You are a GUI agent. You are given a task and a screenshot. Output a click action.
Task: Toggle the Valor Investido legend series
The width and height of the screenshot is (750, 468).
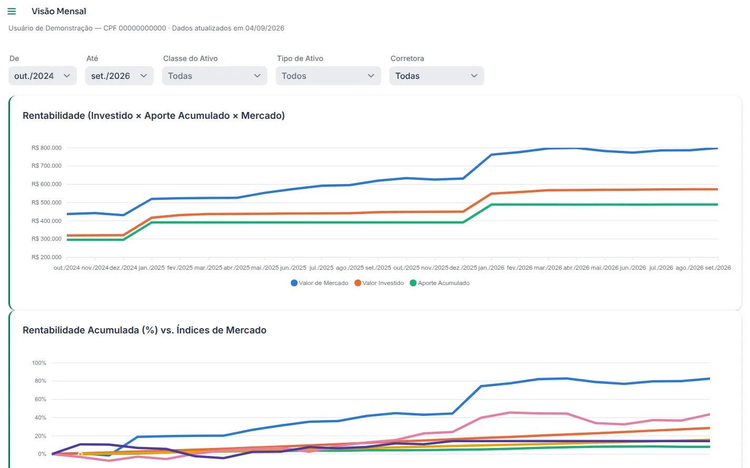pyautogui.click(x=379, y=283)
